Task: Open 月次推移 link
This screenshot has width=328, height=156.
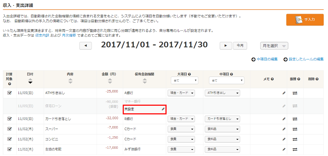Action: [x=69, y=35]
